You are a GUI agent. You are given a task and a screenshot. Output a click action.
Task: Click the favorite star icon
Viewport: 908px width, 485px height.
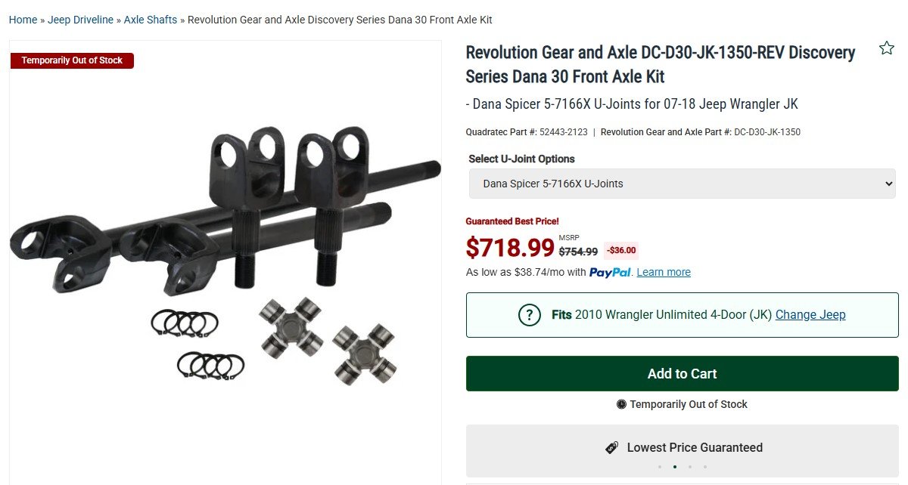887,48
